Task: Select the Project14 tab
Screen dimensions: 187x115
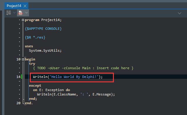Action: (14, 6)
